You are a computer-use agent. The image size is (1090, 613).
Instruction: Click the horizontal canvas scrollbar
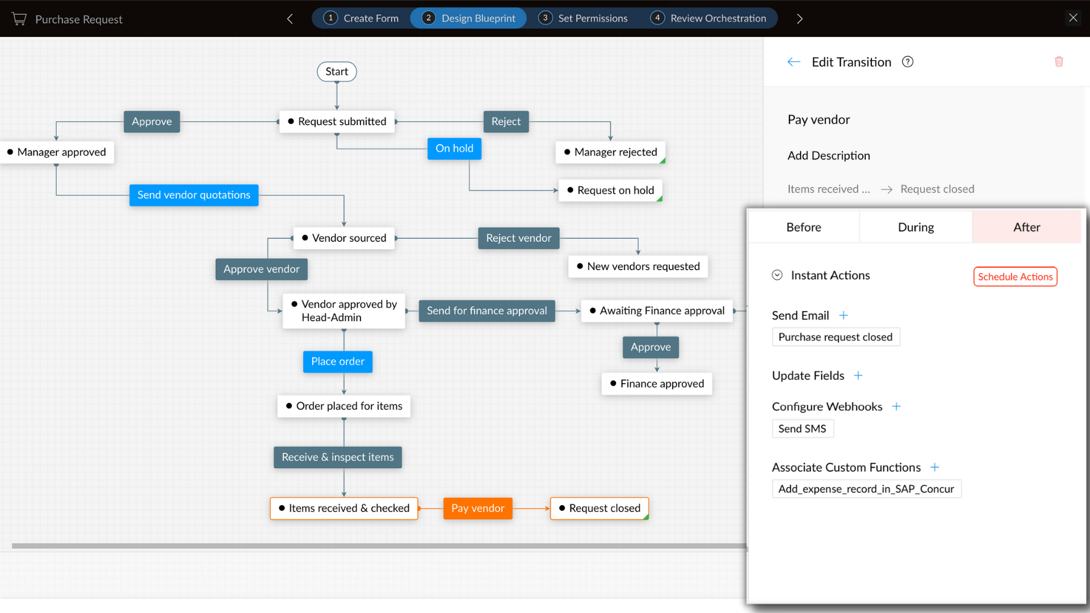coord(379,546)
